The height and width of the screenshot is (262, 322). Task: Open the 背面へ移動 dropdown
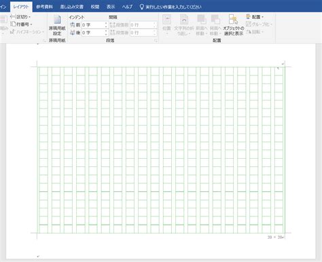[215, 25]
